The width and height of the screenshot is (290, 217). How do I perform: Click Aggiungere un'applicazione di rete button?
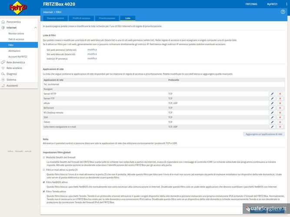(264, 135)
